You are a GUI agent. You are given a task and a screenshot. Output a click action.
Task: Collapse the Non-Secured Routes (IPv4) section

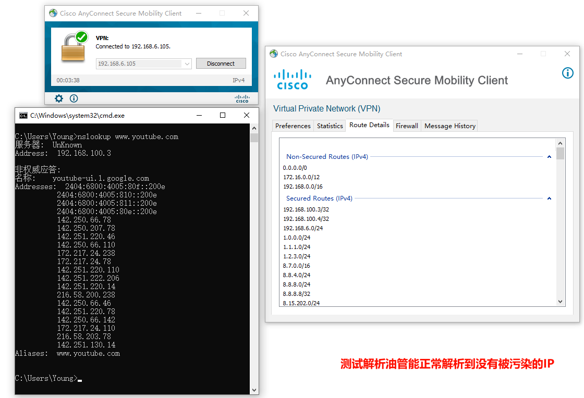pyautogui.click(x=549, y=157)
